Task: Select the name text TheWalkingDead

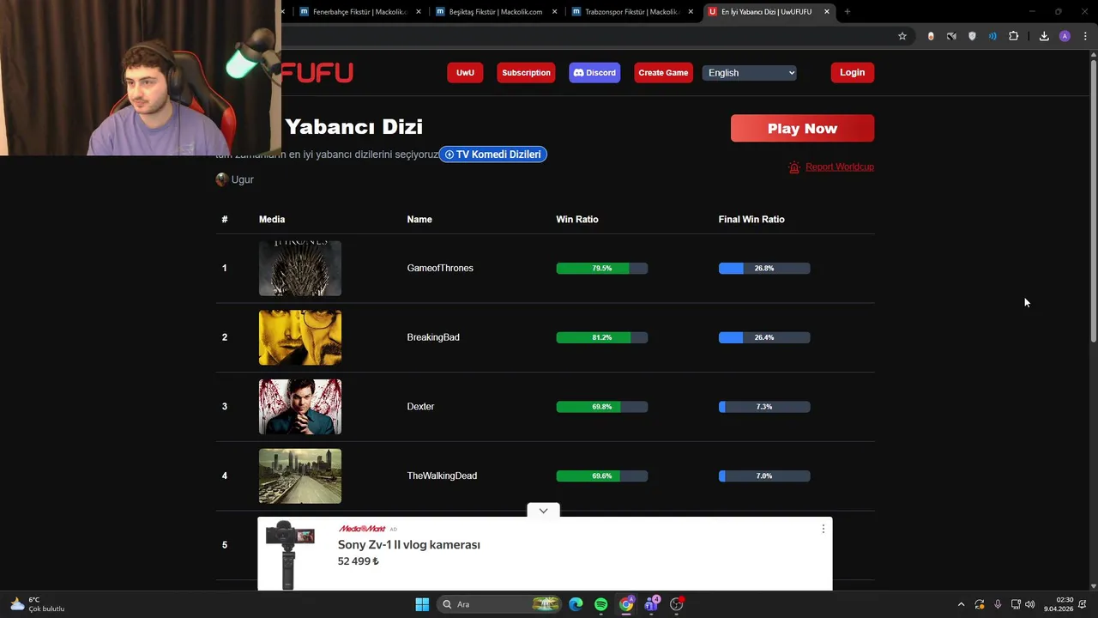Action: click(x=442, y=476)
